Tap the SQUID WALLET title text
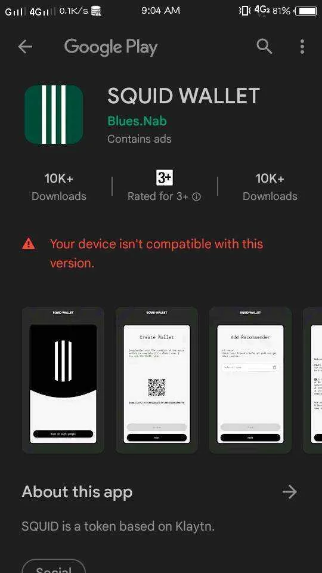 coord(184,95)
